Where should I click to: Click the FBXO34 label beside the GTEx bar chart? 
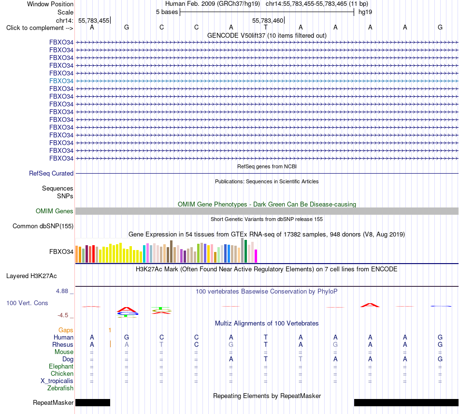(x=61, y=251)
